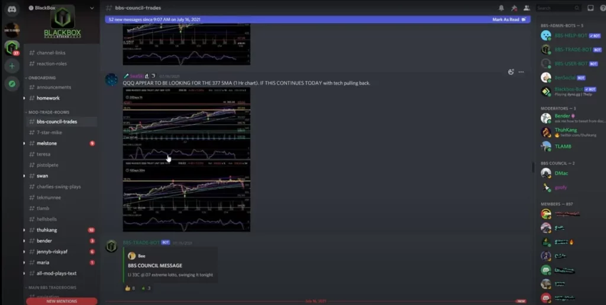Click the Add a Server plus icon
This screenshot has width=606, height=305.
[12, 66]
